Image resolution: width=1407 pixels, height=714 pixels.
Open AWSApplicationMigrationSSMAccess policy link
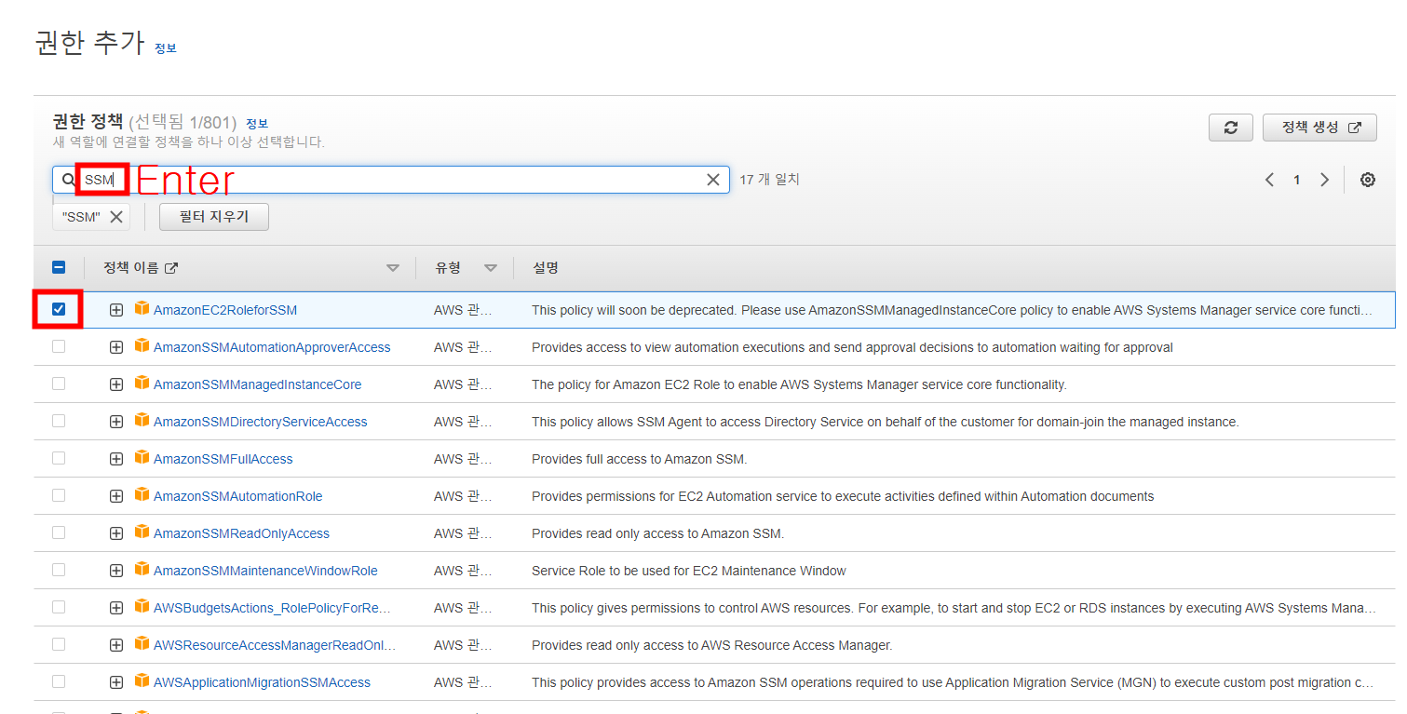point(263,682)
